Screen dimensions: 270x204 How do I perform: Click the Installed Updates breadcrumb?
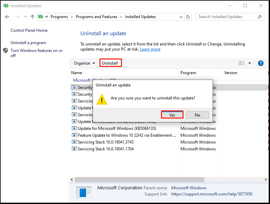coord(140,17)
